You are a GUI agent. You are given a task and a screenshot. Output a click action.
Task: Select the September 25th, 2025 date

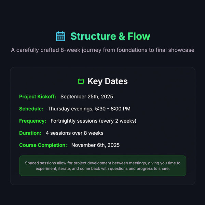87,97
